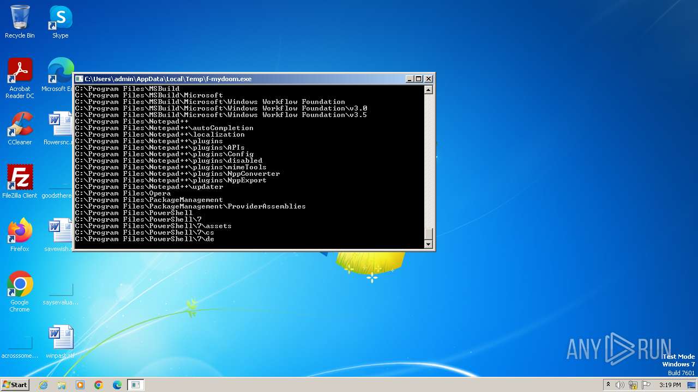The width and height of the screenshot is (698, 392).
Task: Open FileZilla Client desktop shortcut
Action: pos(20,181)
